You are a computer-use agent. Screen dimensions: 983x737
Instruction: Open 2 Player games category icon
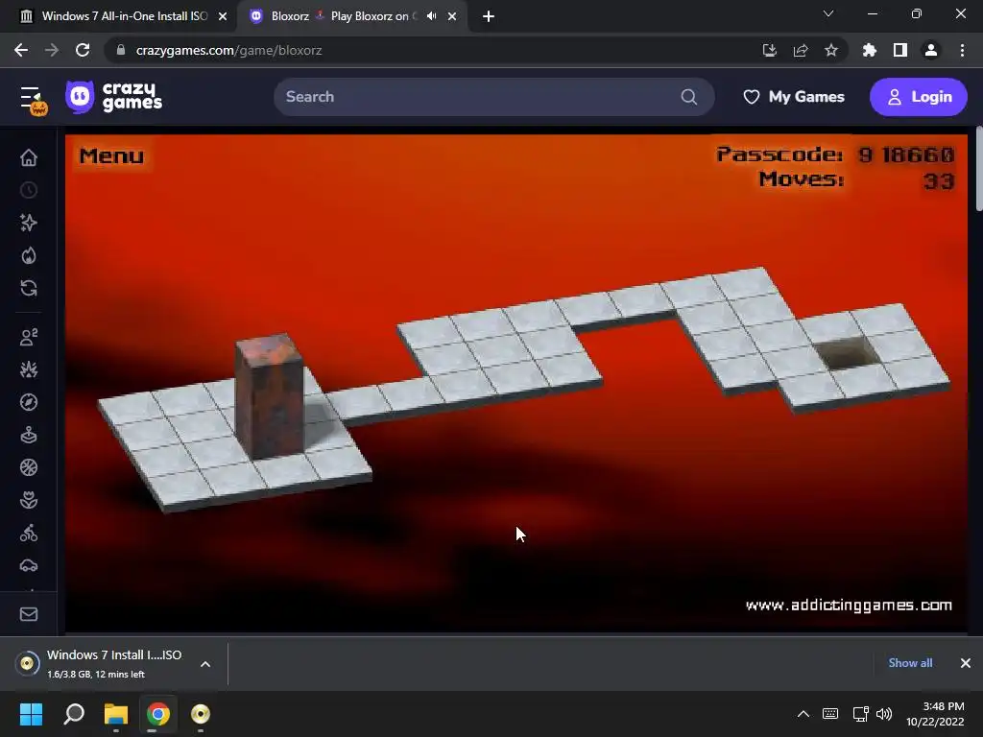(29, 337)
